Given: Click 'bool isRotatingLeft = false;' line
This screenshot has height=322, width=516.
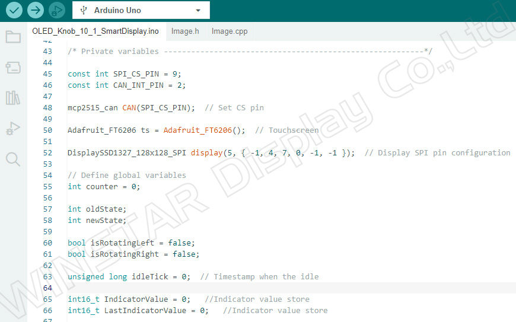Looking at the screenshot, I should pyautogui.click(x=131, y=243).
